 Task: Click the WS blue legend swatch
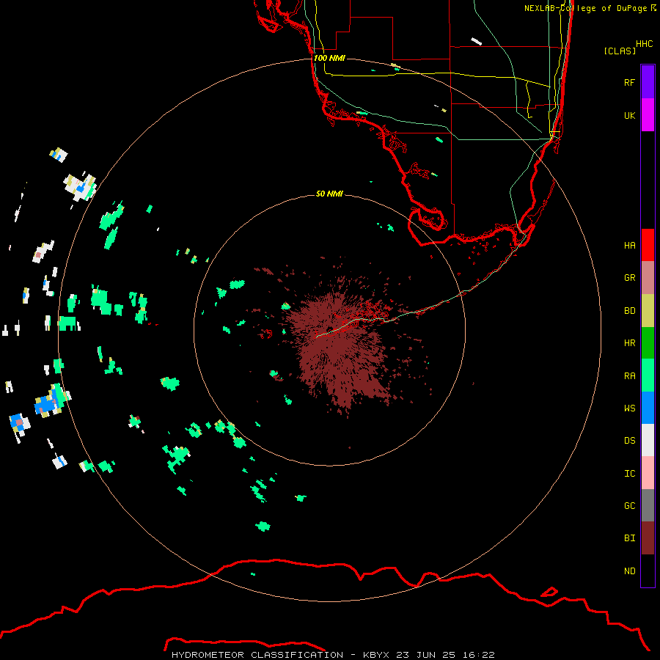pos(648,408)
